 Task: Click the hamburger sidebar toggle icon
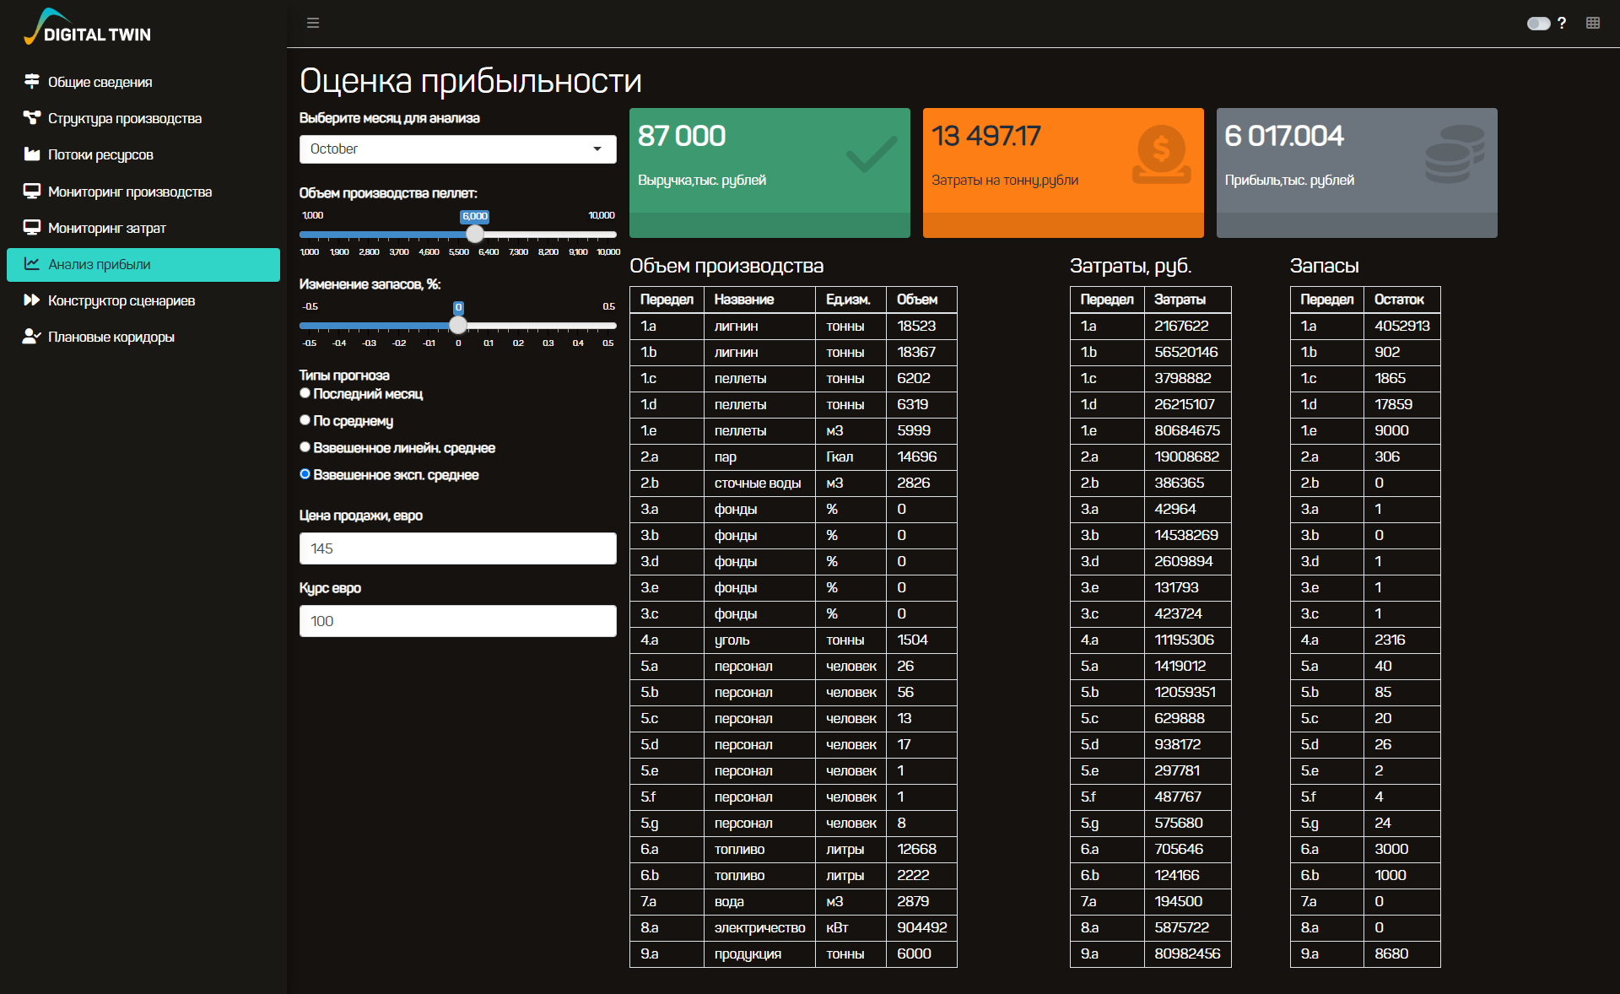pyautogui.click(x=313, y=23)
